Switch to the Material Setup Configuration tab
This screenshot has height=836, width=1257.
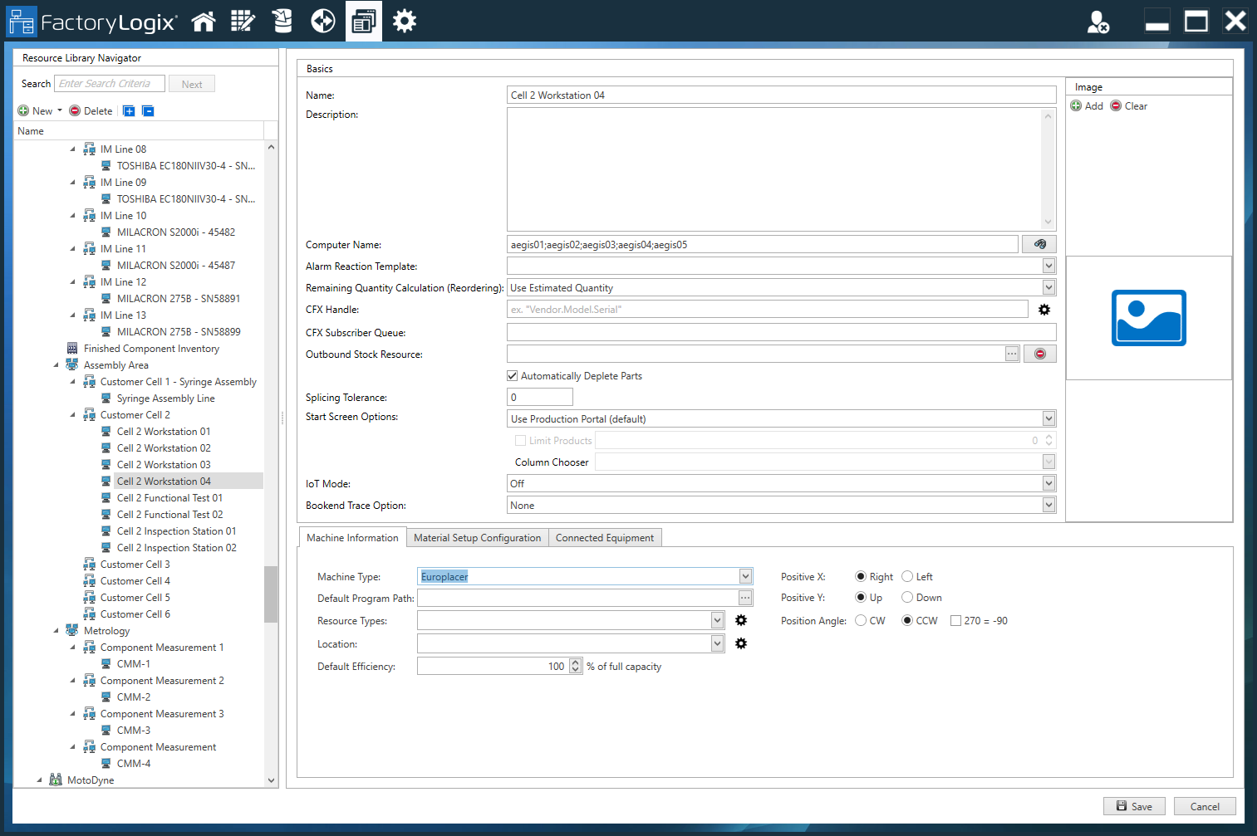(x=477, y=537)
